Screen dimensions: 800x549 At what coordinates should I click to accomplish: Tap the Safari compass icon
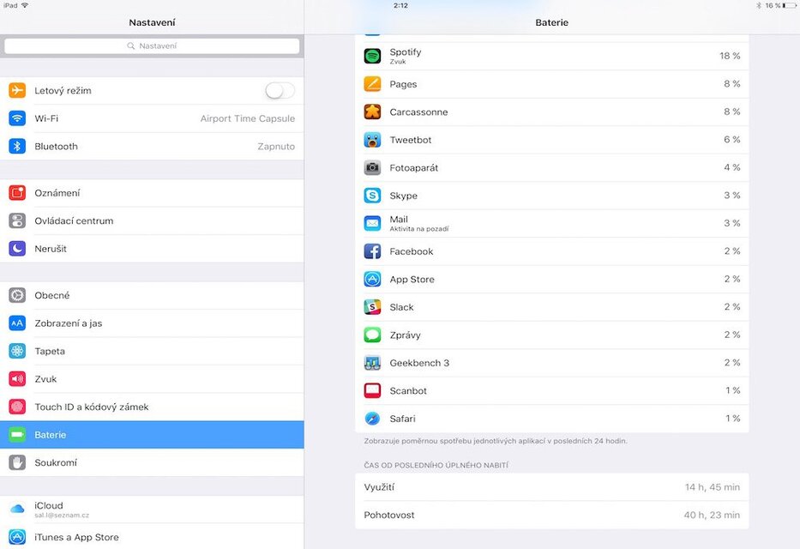pyautogui.click(x=372, y=418)
